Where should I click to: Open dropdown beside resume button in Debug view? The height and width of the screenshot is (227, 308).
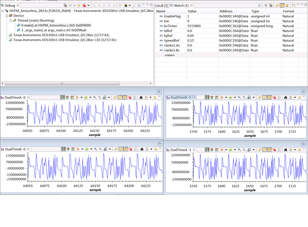(75, 5)
